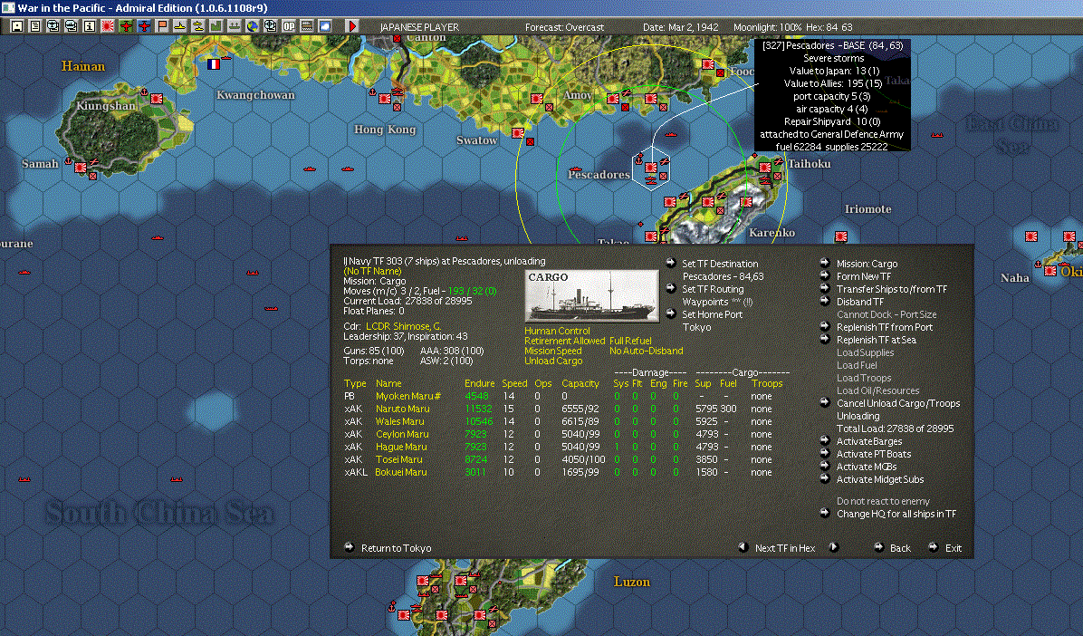
Task: Select Transfer Ships to/from TF
Action: 892,289
